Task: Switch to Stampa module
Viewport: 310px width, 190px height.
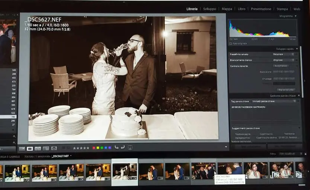Action: point(282,9)
